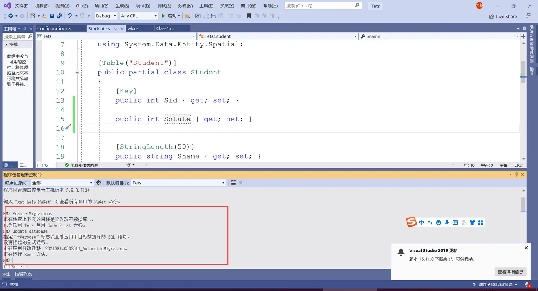The width and height of the screenshot is (538, 291).
Task: Open the 解决方案资源管理器 side tab
Action: (x=532, y=43)
